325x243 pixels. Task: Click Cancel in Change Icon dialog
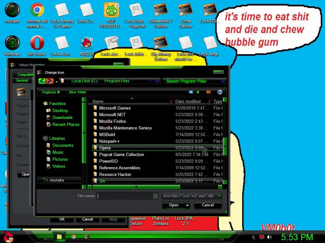click(x=208, y=205)
